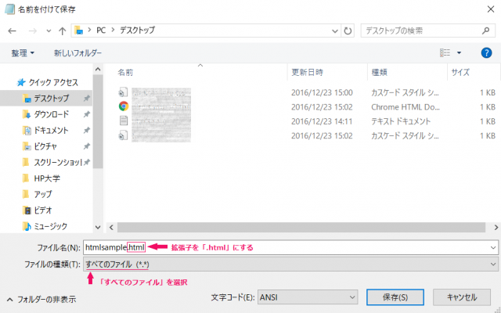The image size is (501, 313).
Task: Click the forward navigation arrow
Action: [x=32, y=31]
